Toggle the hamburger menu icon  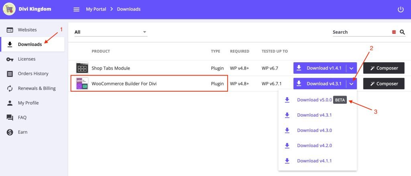pos(76,9)
